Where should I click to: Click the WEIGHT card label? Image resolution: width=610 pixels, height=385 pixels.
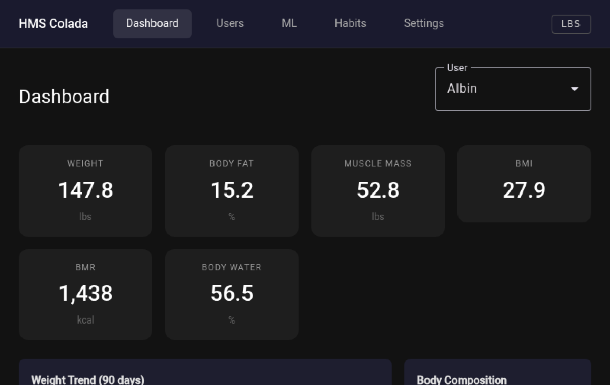(85, 164)
